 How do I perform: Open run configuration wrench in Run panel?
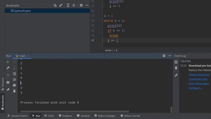pos(8,68)
